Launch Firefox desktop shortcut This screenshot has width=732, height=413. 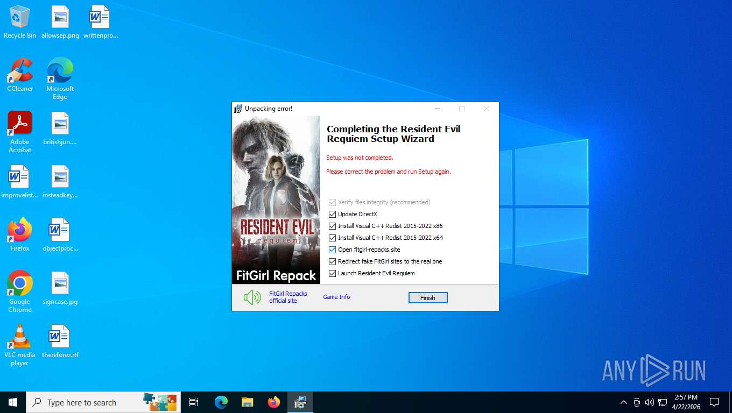[20, 235]
